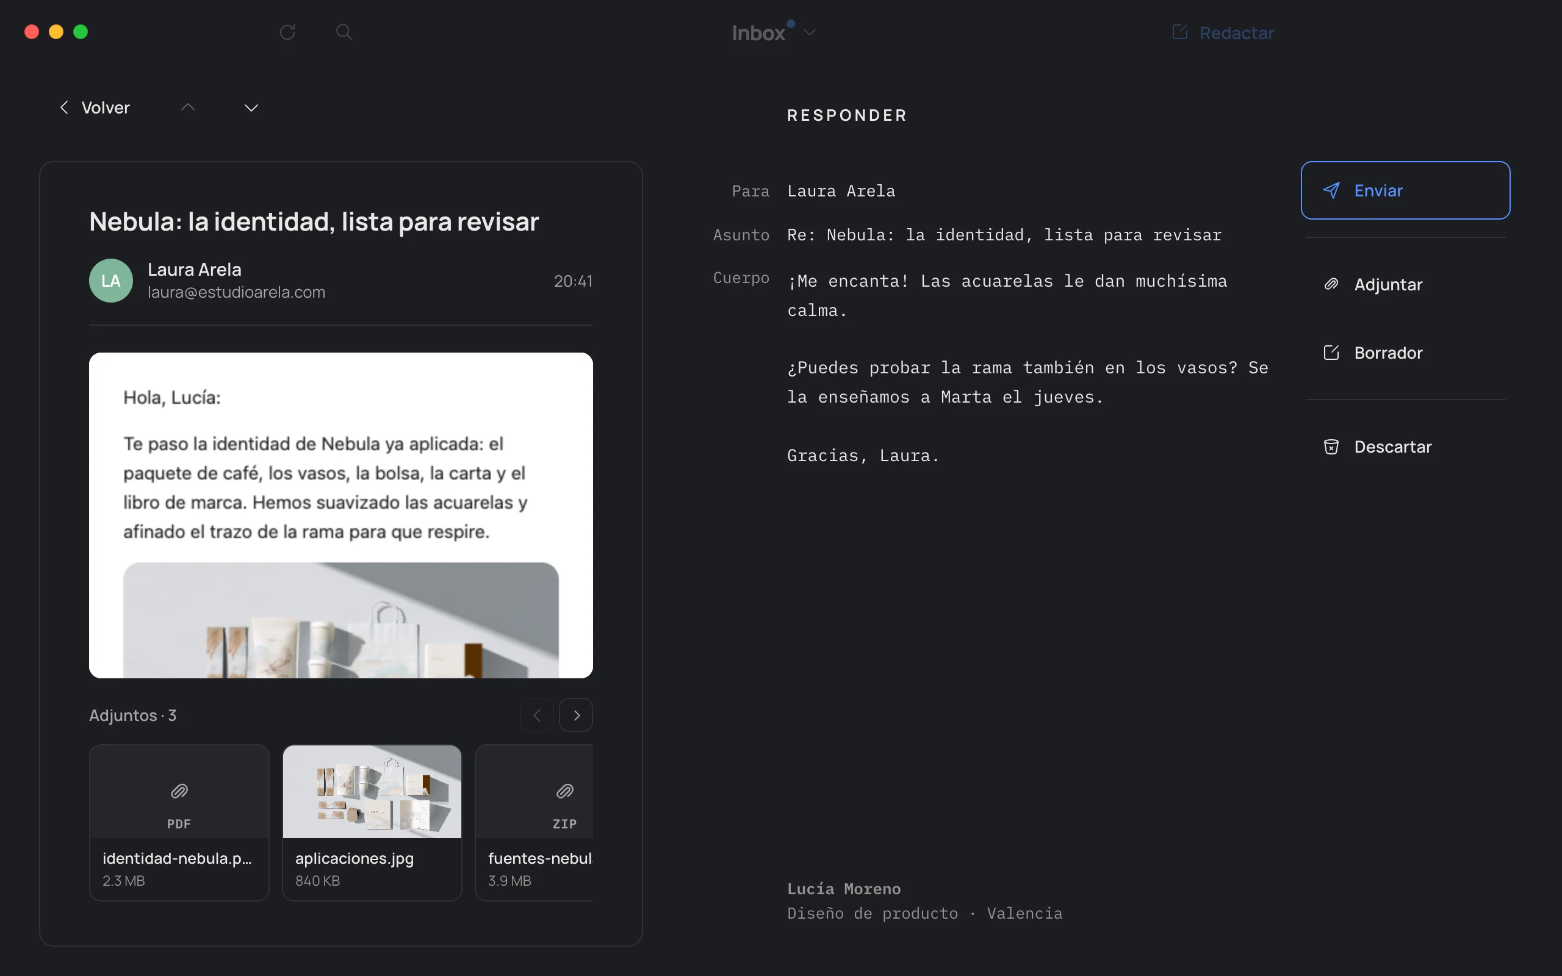Expand the Inbox mailbox dropdown
1562x976 pixels.
tap(774, 32)
